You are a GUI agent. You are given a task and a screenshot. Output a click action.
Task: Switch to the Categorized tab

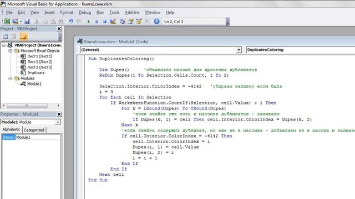34,130
